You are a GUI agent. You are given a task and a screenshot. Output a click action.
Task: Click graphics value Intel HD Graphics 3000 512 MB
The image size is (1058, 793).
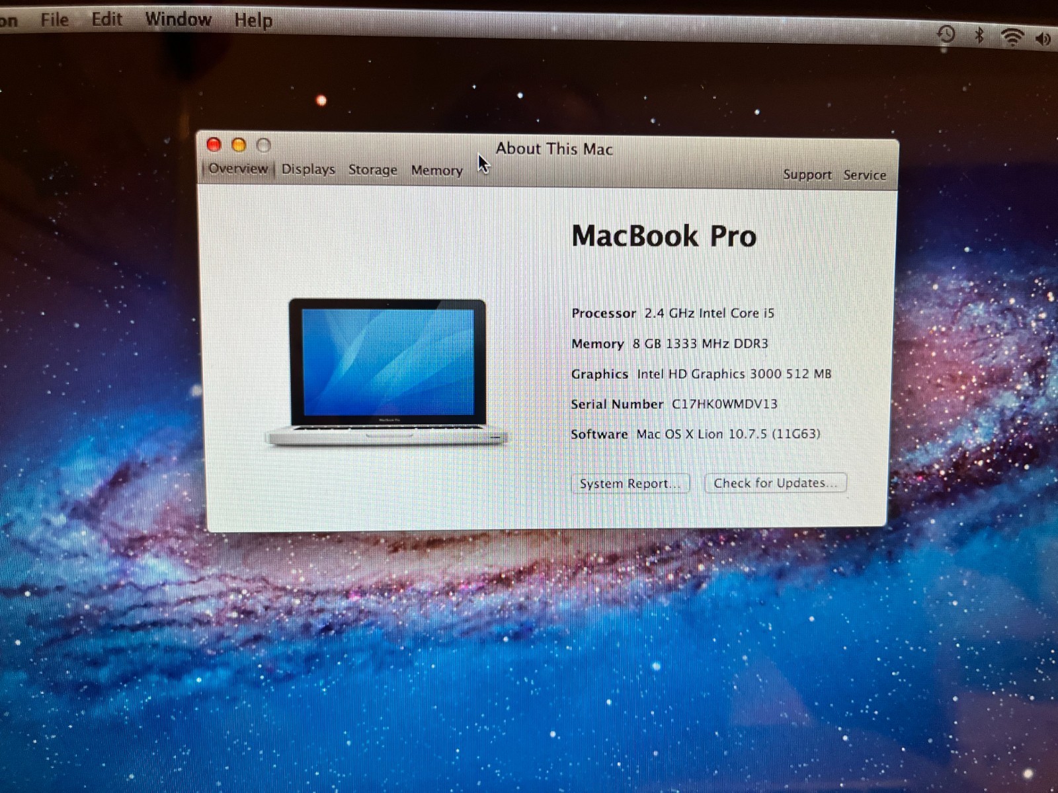tap(734, 374)
